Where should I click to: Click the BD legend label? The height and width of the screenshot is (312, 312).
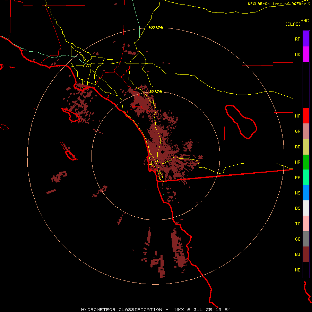coord(297,147)
